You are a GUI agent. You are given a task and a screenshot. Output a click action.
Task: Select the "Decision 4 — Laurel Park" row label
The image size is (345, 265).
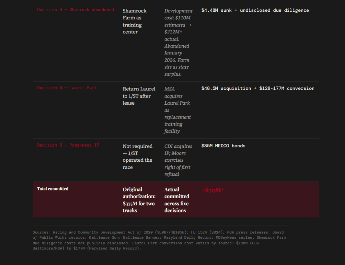click(67, 88)
